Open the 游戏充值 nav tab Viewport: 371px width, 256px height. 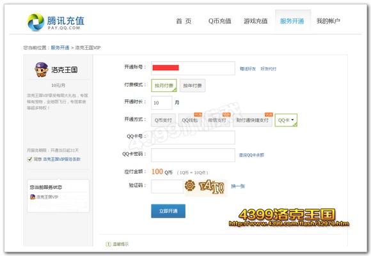coord(256,21)
